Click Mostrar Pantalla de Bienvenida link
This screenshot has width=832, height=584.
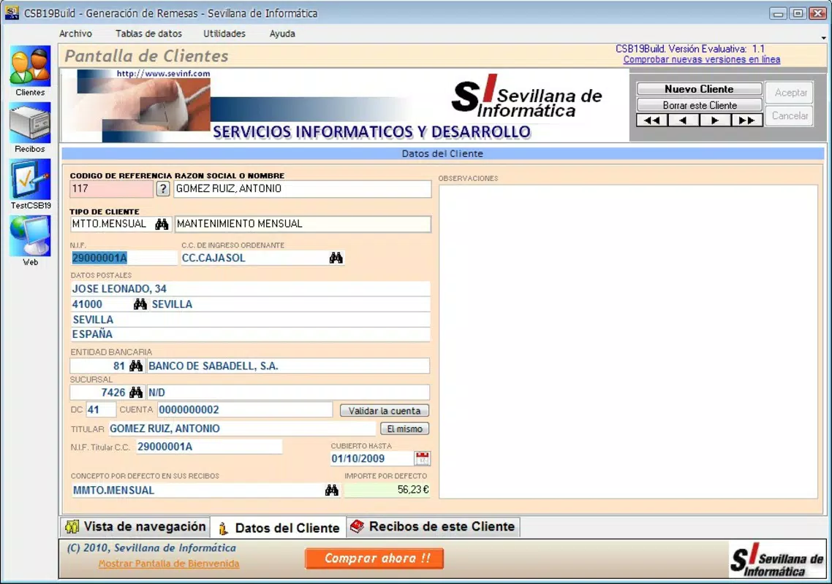click(169, 564)
